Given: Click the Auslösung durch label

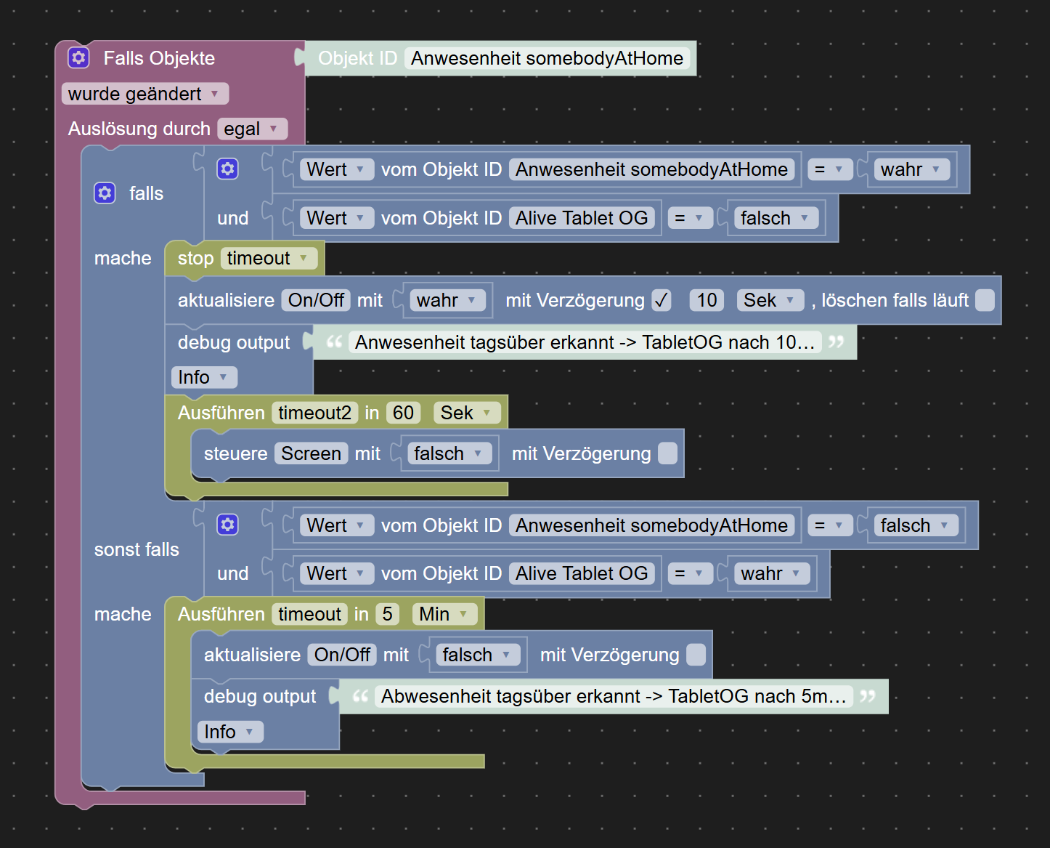Looking at the screenshot, I should pos(139,129).
